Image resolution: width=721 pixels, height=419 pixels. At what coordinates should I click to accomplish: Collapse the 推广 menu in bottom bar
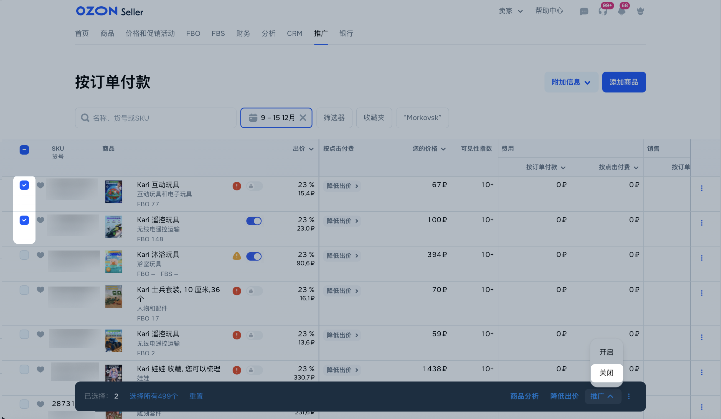pyautogui.click(x=602, y=396)
